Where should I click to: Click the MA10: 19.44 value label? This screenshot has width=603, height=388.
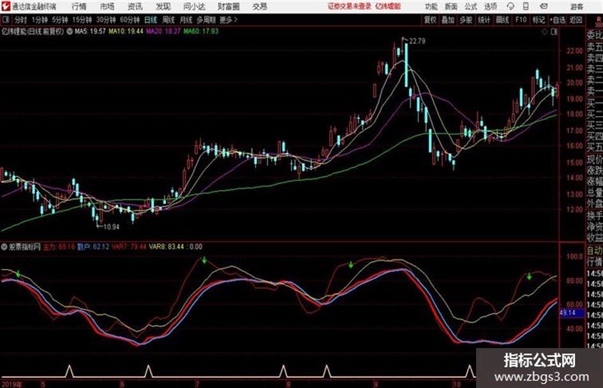(126, 31)
